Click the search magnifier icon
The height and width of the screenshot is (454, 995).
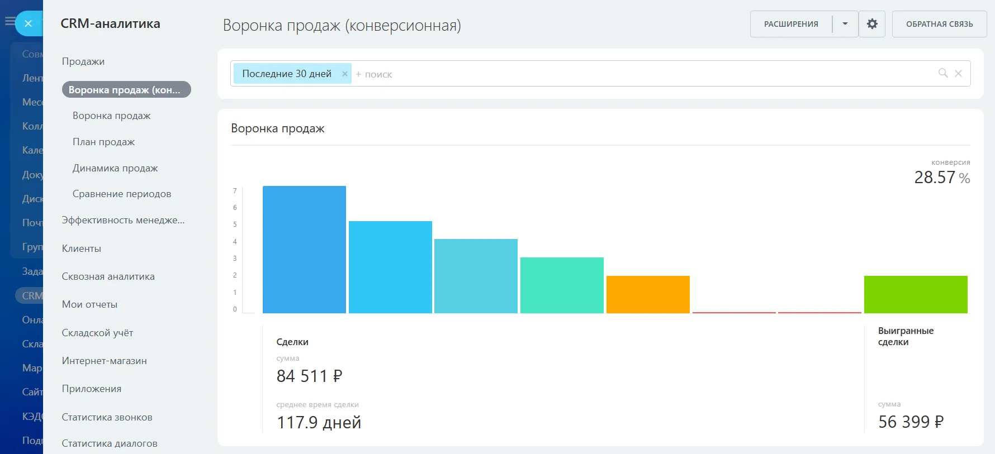point(943,73)
